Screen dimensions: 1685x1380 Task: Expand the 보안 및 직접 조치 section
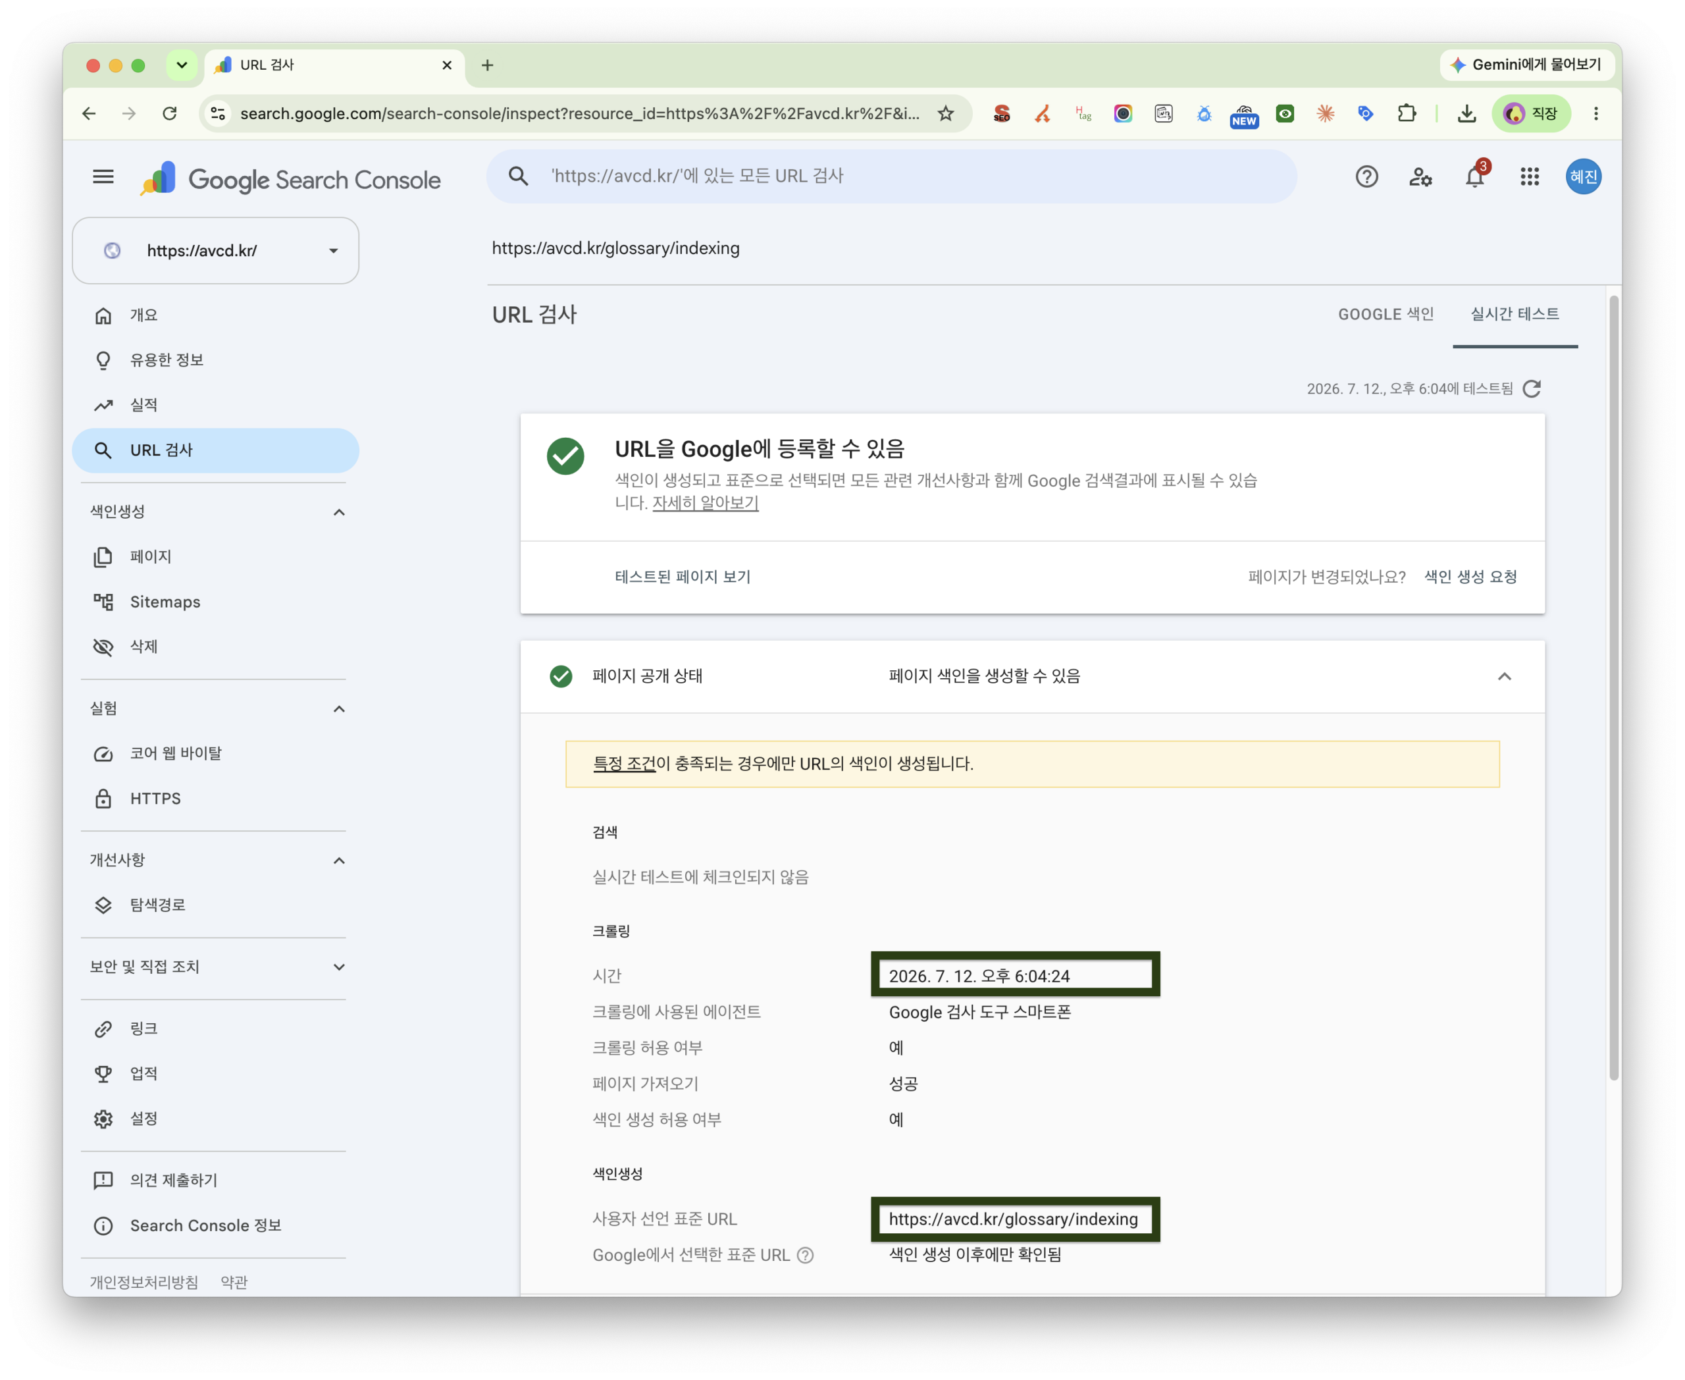tap(338, 967)
